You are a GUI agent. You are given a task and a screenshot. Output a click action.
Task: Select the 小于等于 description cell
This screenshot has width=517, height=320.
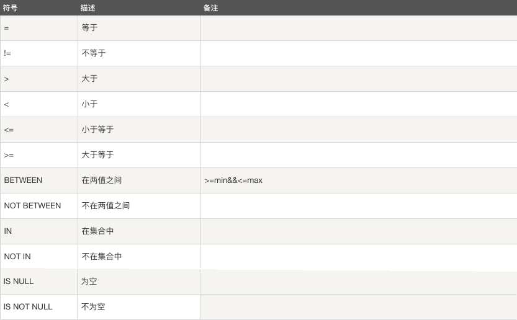[x=97, y=130]
